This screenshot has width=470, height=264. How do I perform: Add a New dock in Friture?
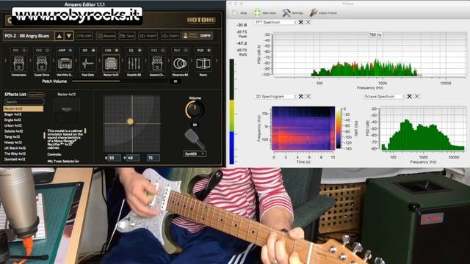[257, 13]
